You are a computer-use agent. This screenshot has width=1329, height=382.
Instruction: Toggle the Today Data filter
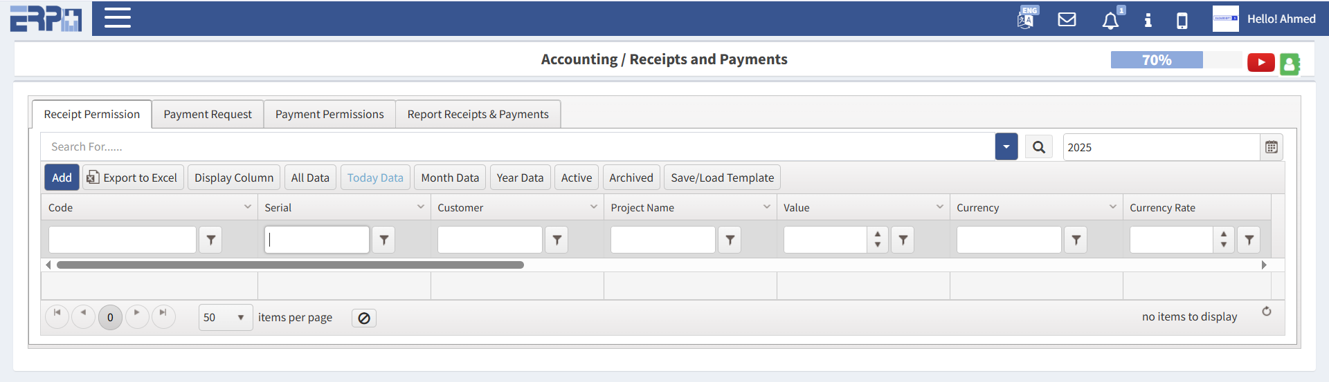tap(374, 178)
